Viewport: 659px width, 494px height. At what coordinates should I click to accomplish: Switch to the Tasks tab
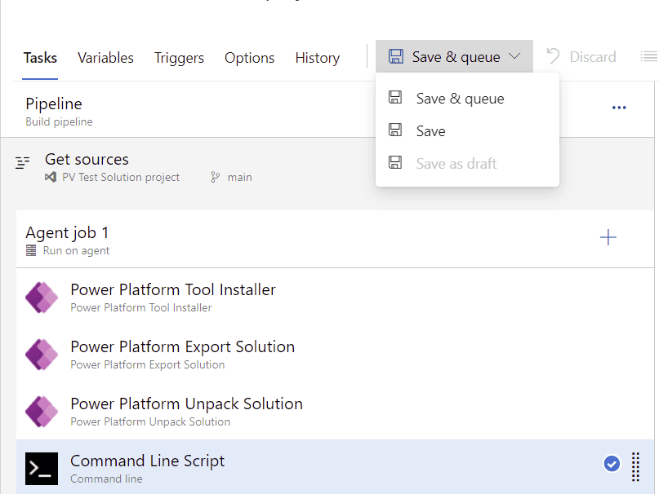(x=40, y=58)
